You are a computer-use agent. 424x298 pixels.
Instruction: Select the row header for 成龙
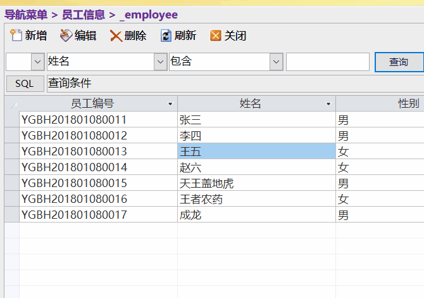pyautogui.click(x=12, y=214)
